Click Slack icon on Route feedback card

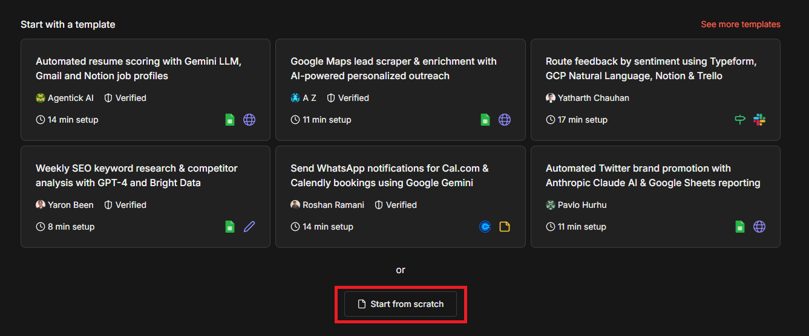pos(759,120)
